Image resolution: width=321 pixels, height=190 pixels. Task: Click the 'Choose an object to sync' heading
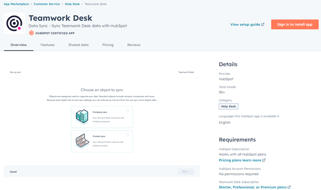[x=102, y=90]
